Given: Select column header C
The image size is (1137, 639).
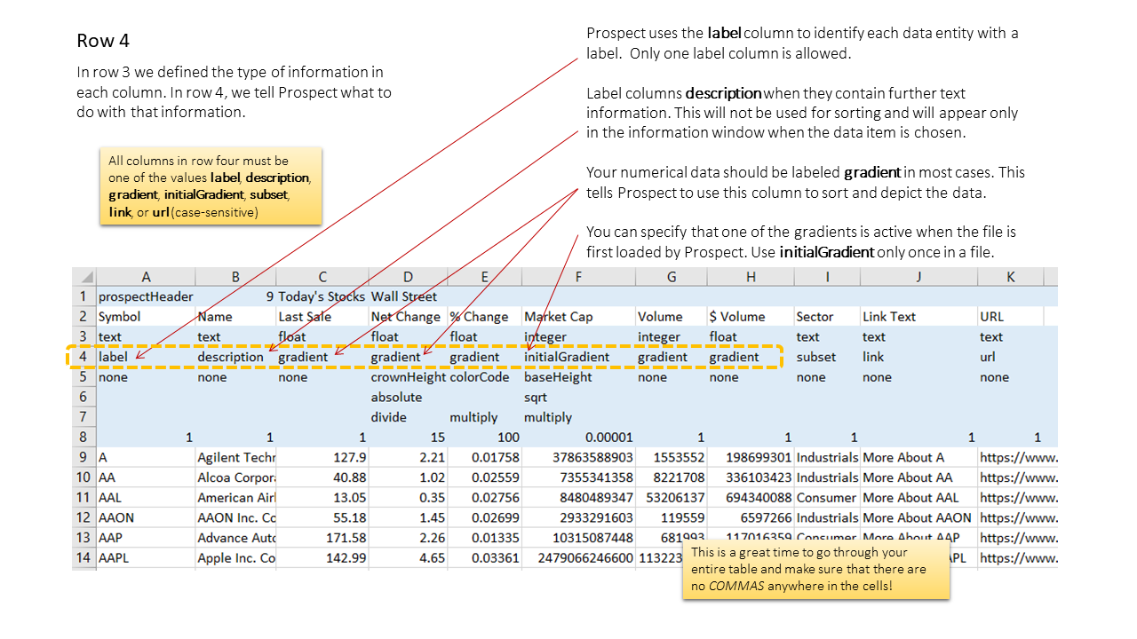Looking at the screenshot, I should point(322,277).
